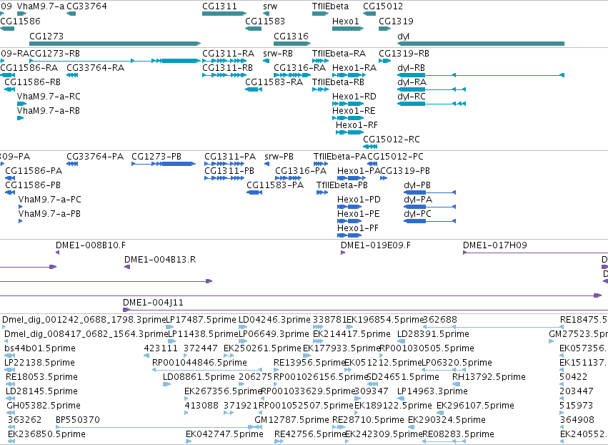Click the CG11583-PA protein feature
608x445 pixels.
[254, 192]
